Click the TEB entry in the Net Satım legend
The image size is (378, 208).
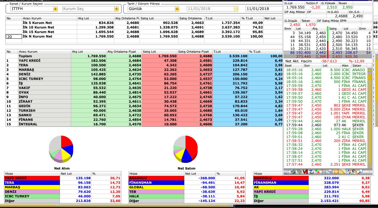pos(156,192)
